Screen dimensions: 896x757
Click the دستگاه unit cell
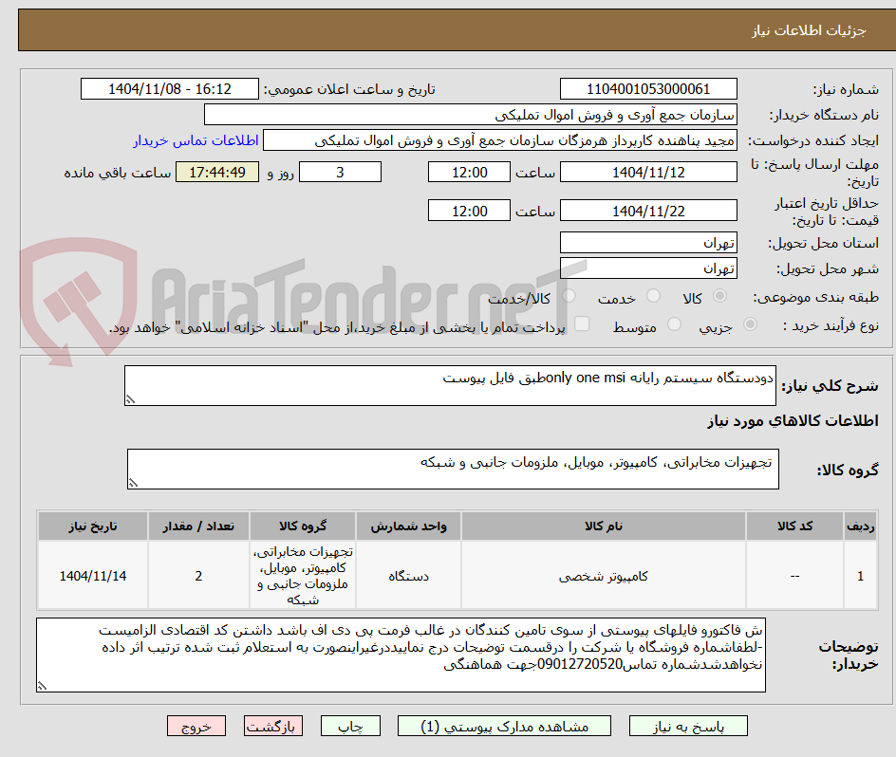tap(408, 576)
